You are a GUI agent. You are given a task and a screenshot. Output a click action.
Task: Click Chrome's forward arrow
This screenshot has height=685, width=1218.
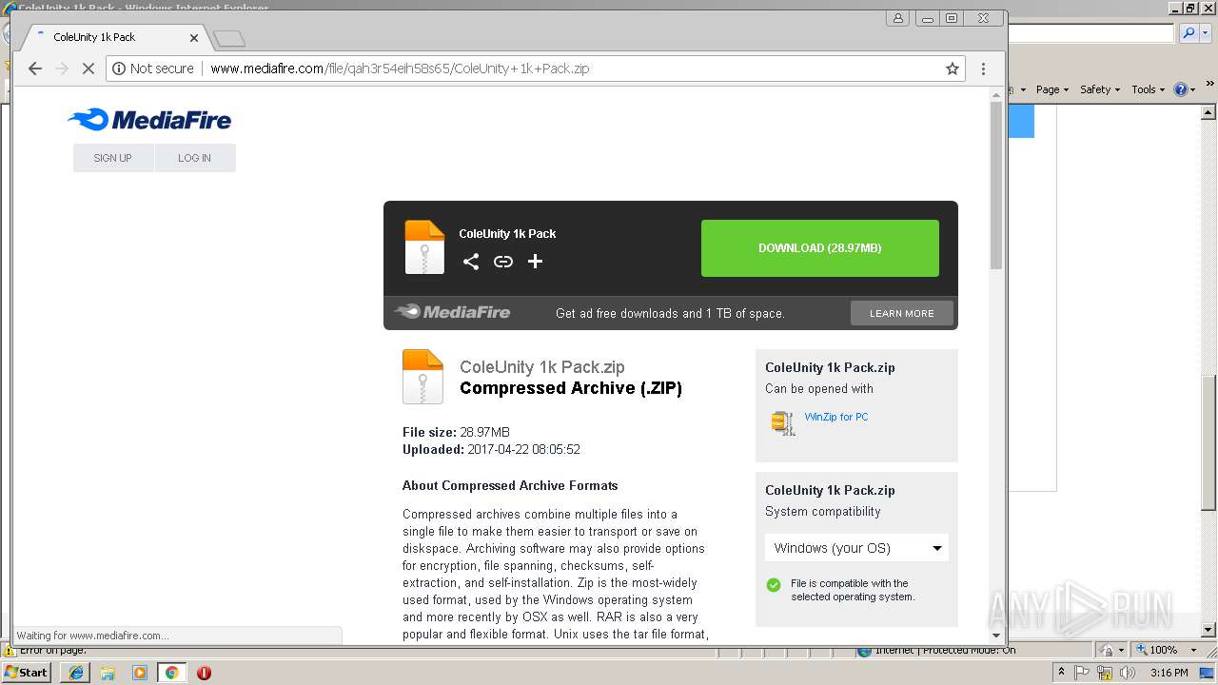[x=62, y=68]
